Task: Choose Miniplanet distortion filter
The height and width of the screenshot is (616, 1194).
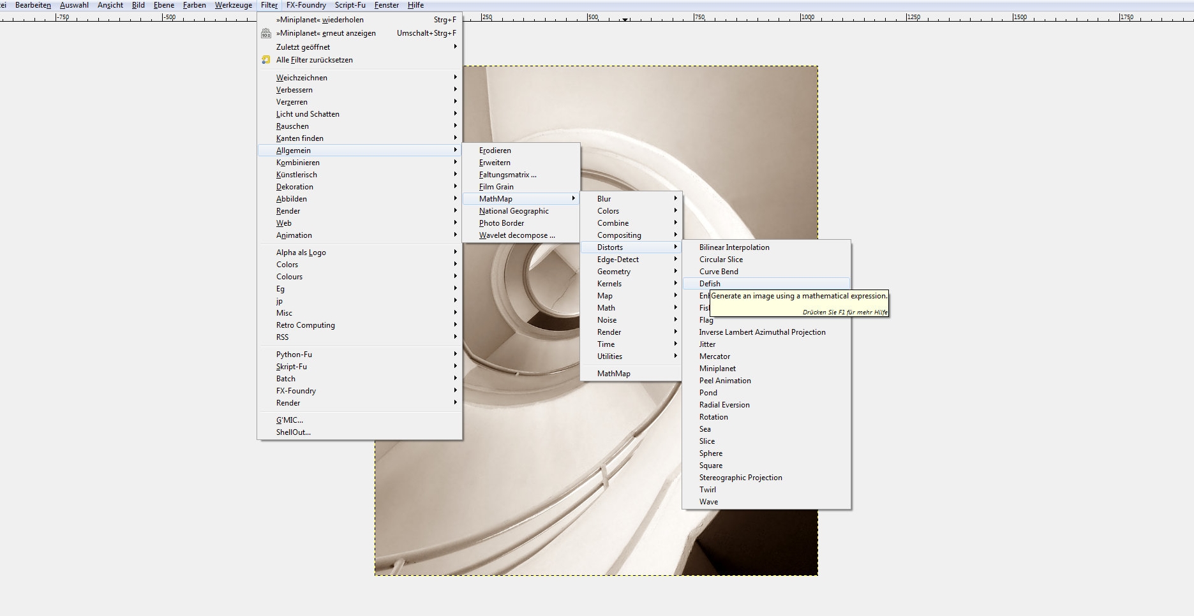Action: (717, 369)
